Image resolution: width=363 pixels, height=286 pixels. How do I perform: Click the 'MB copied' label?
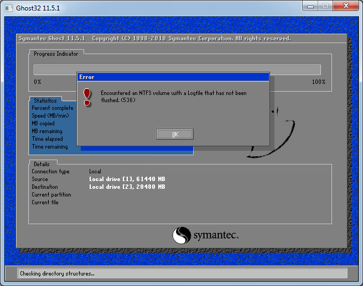(43, 123)
